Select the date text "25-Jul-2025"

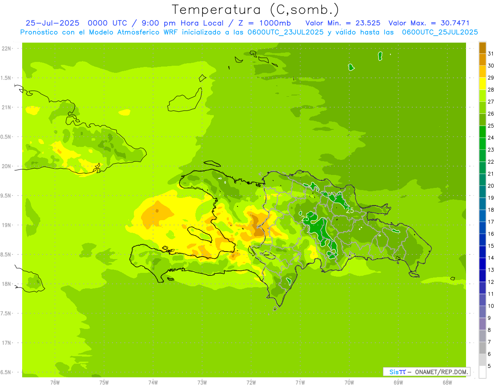52,23
